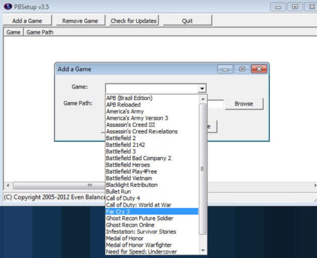Select Assassin's Creed Revelations
Viewport: 317px width, 258px height.
tap(152, 131)
